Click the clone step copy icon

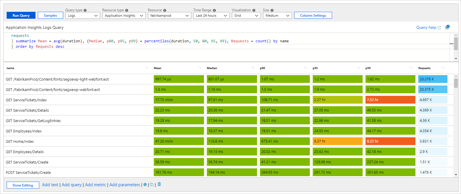(x=152, y=185)
